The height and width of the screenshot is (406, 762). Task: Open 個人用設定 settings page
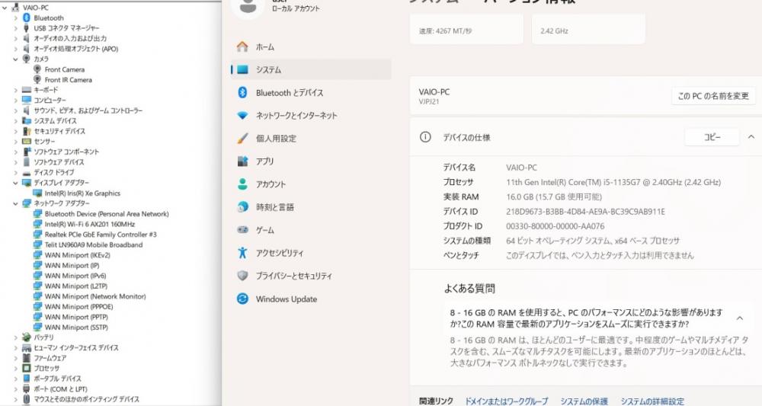coord(311,139)
